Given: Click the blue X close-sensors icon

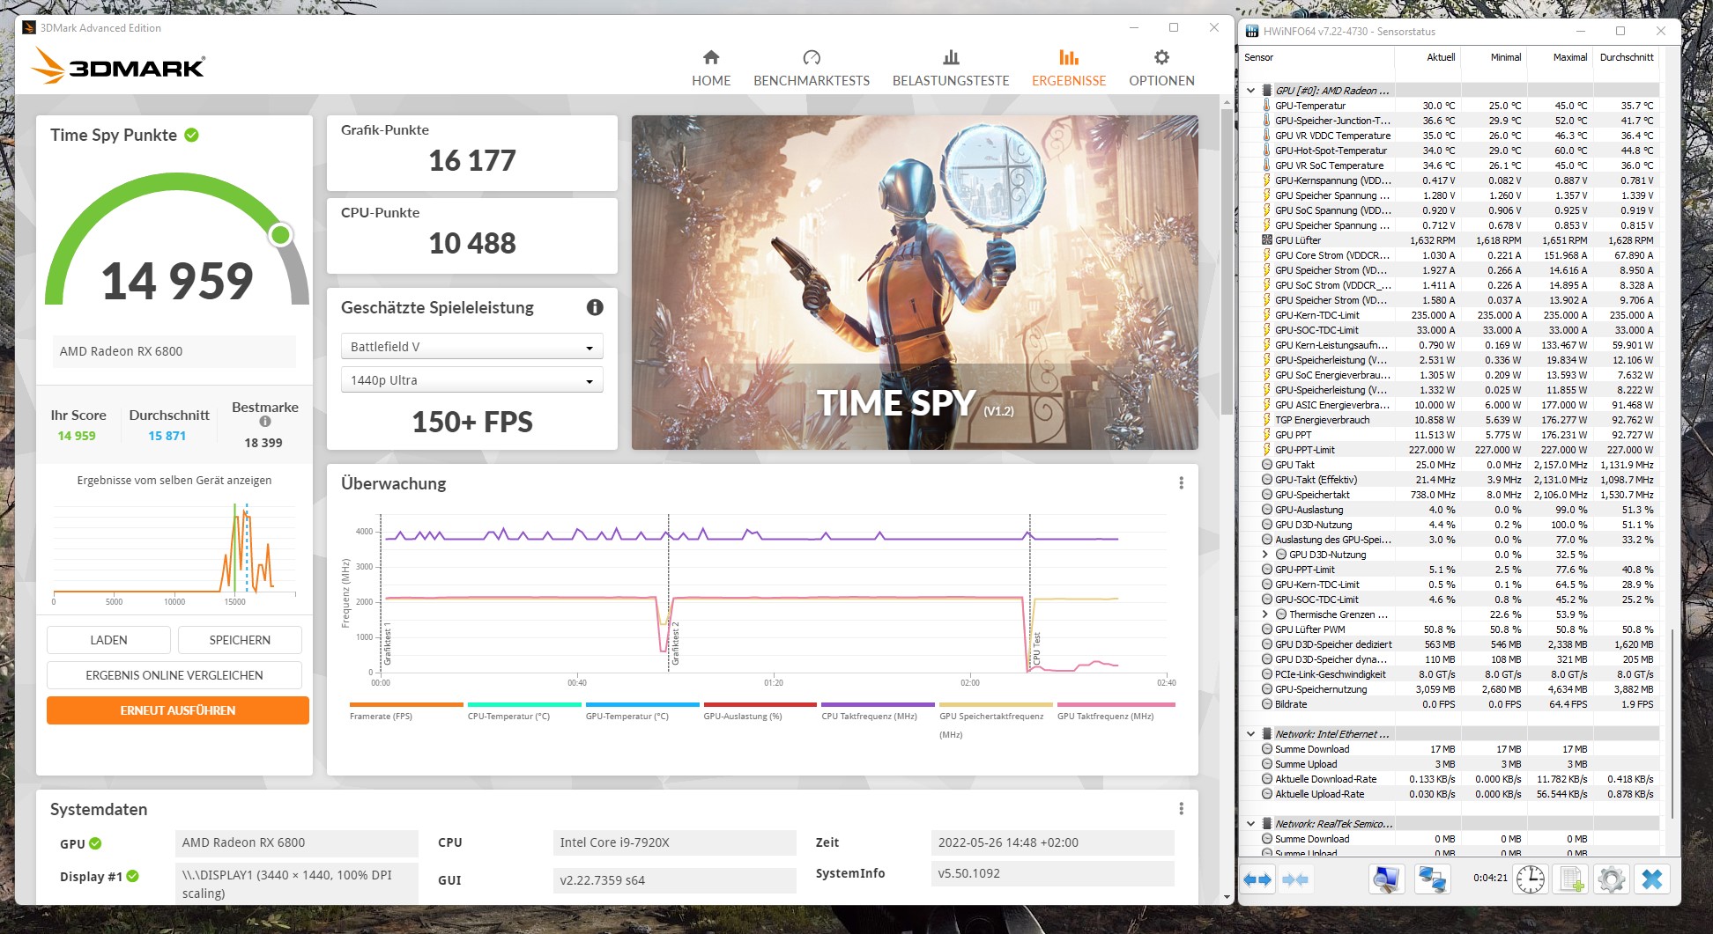Looking at the screenshot, I should click(x=1652, y=879).
